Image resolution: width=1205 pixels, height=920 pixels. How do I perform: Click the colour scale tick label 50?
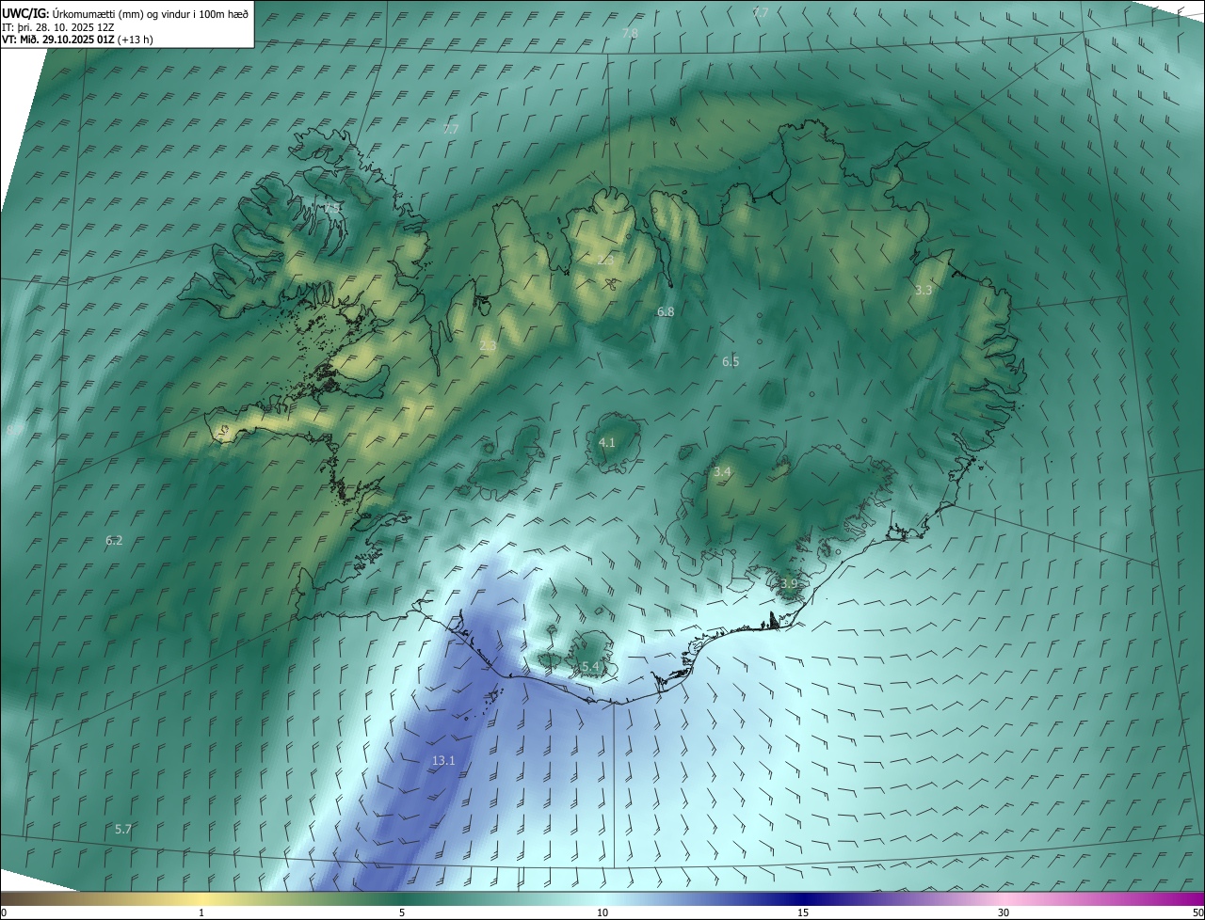coord(1197,912)
